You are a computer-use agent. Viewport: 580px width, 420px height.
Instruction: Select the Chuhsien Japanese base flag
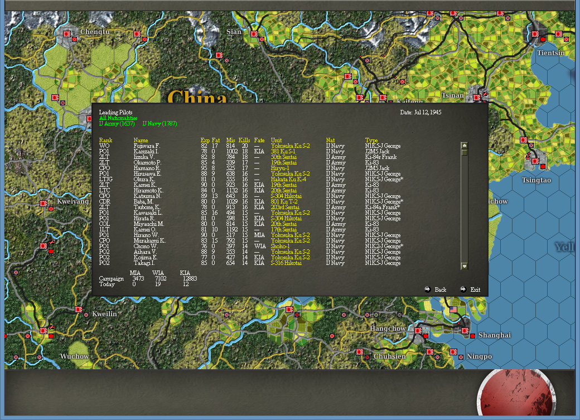click(360, 352)
